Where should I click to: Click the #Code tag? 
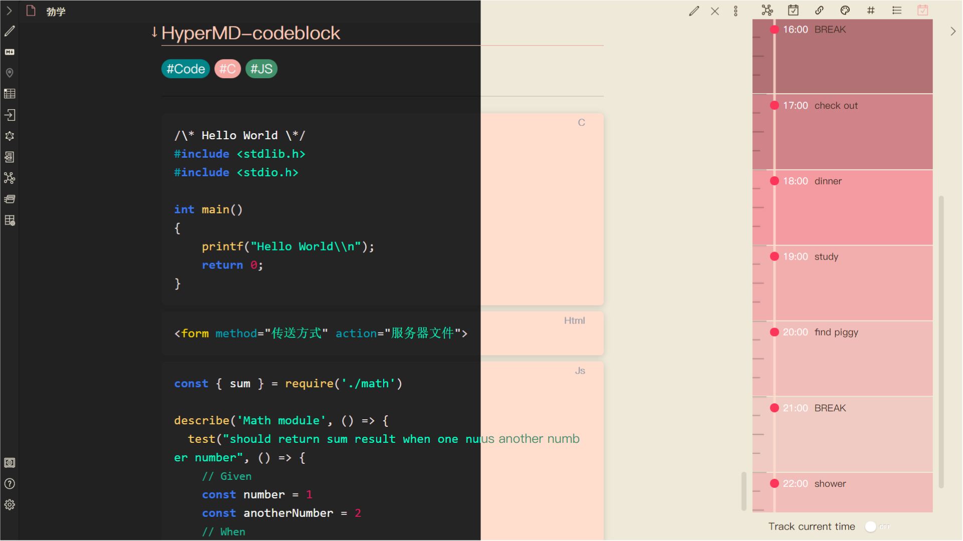click(x=186, y=69)
